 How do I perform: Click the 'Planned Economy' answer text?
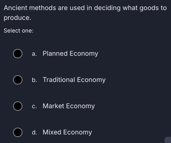(70, 54)
